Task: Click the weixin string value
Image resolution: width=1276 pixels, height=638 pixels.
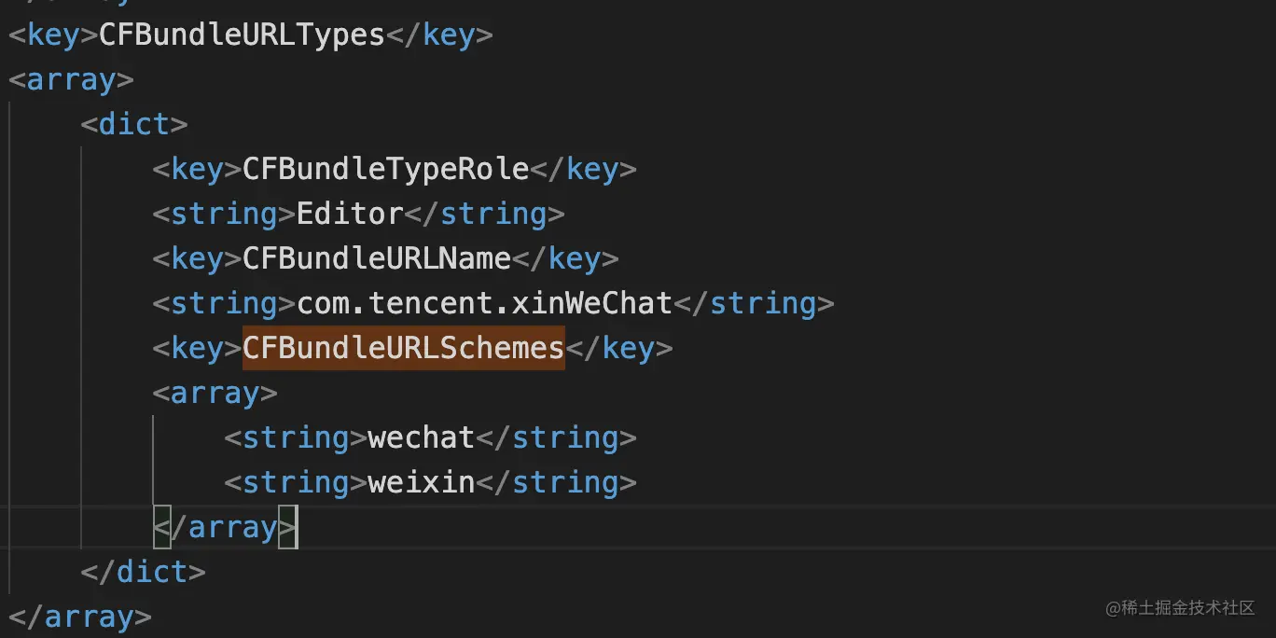Action: (x=422, y=483)
